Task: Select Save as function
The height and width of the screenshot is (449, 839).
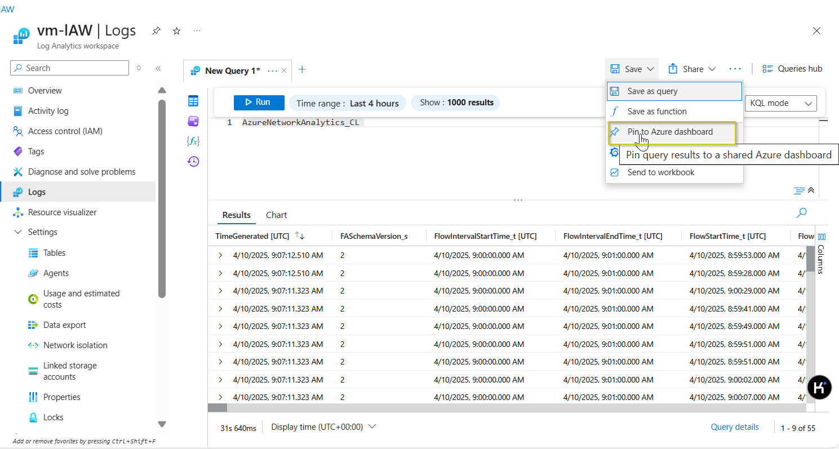Action: [674, 112]
